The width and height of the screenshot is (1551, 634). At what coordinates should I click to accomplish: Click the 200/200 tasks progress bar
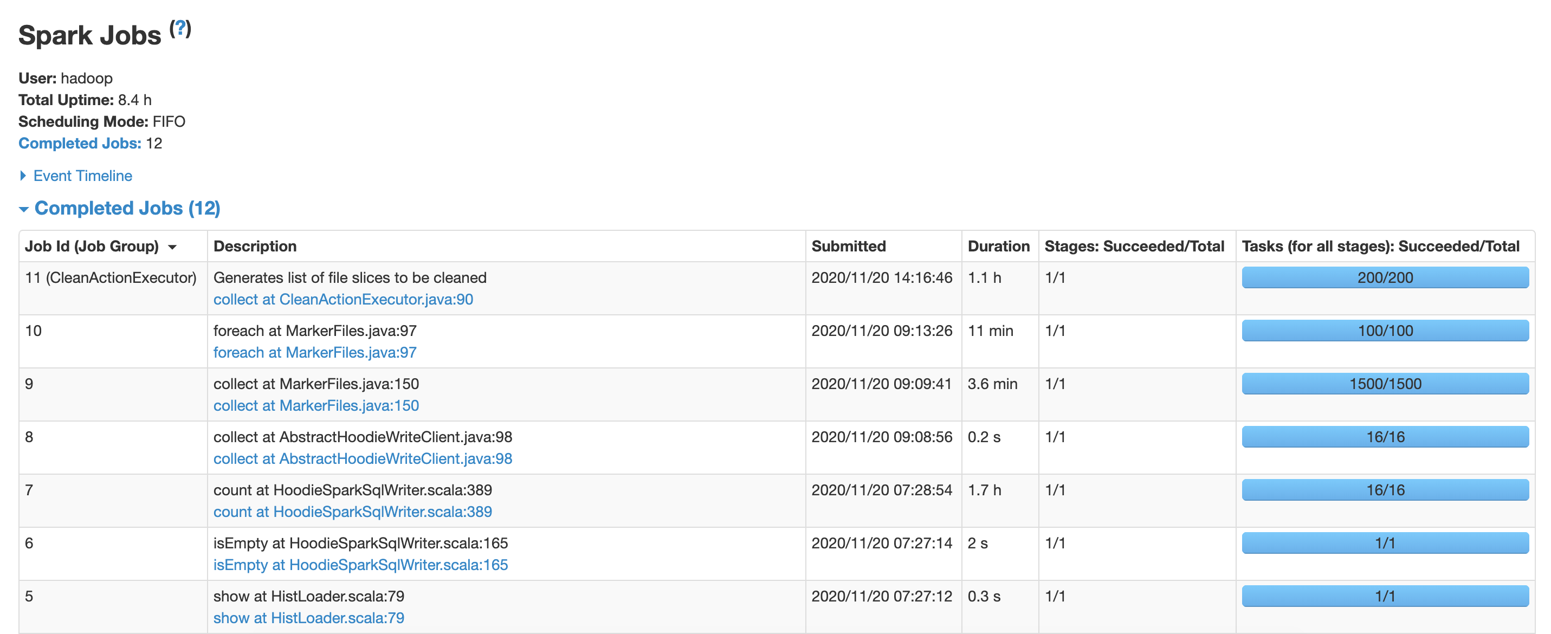(x=1384, y=277)
